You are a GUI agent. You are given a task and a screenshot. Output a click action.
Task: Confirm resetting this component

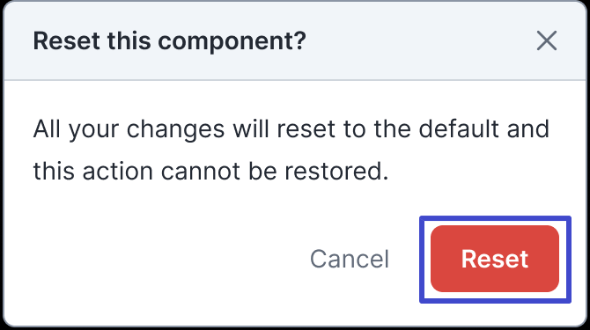(x=495, y=259)
